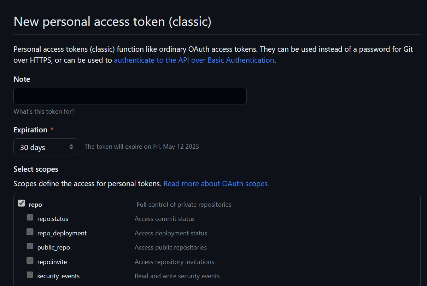Image resolution: width=427 pixels, height=286 pixels.
Task: Open the Read more about OAuth scopes link
Action: (x=216, y=184)
